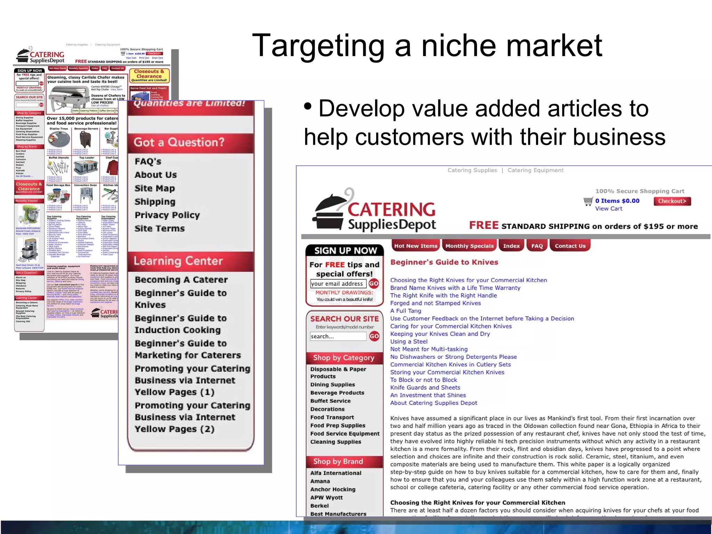Click the site search input field
Screen dimensions: 712x534
pos(338,336)
